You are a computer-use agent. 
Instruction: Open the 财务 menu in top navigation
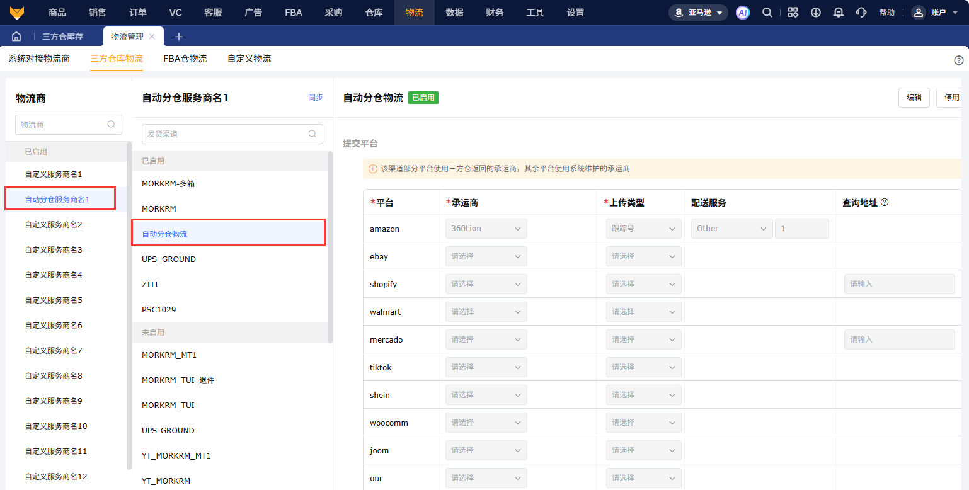[x=495, y=13]
